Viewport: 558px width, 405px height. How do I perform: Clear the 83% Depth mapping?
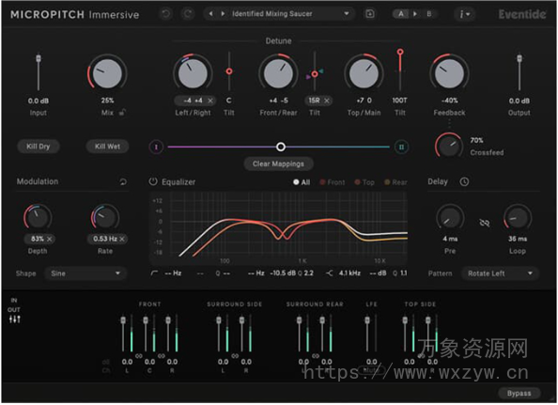(50, 239)
